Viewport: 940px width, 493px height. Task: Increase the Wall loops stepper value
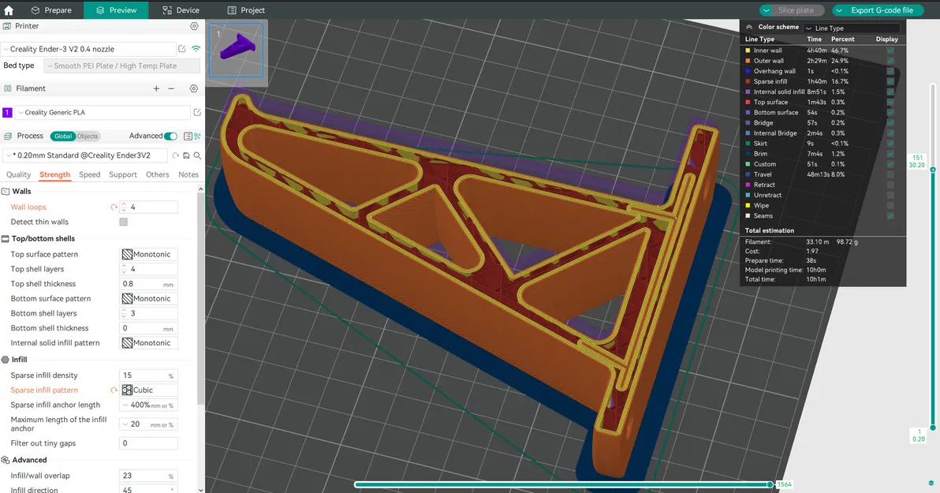coord(124,204)
